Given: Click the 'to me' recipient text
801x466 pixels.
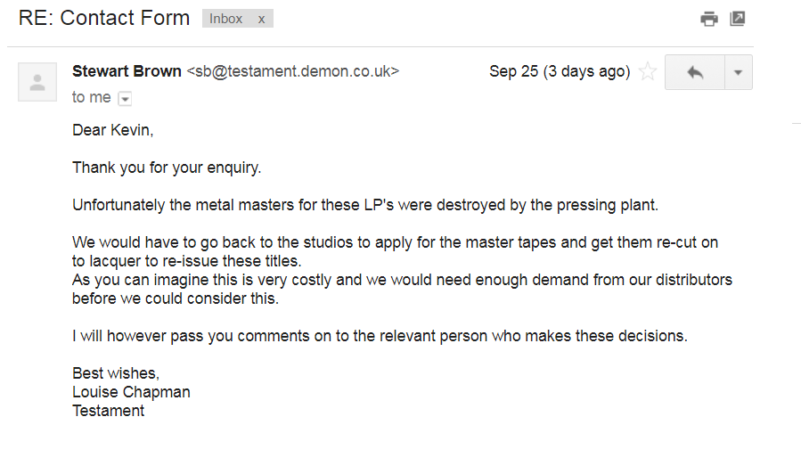Looking at the screenshot, I should tap(92, 97).
